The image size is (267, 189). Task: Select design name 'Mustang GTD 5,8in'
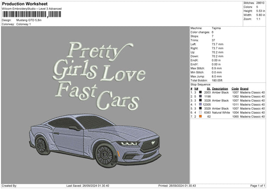tap(29, 20)
